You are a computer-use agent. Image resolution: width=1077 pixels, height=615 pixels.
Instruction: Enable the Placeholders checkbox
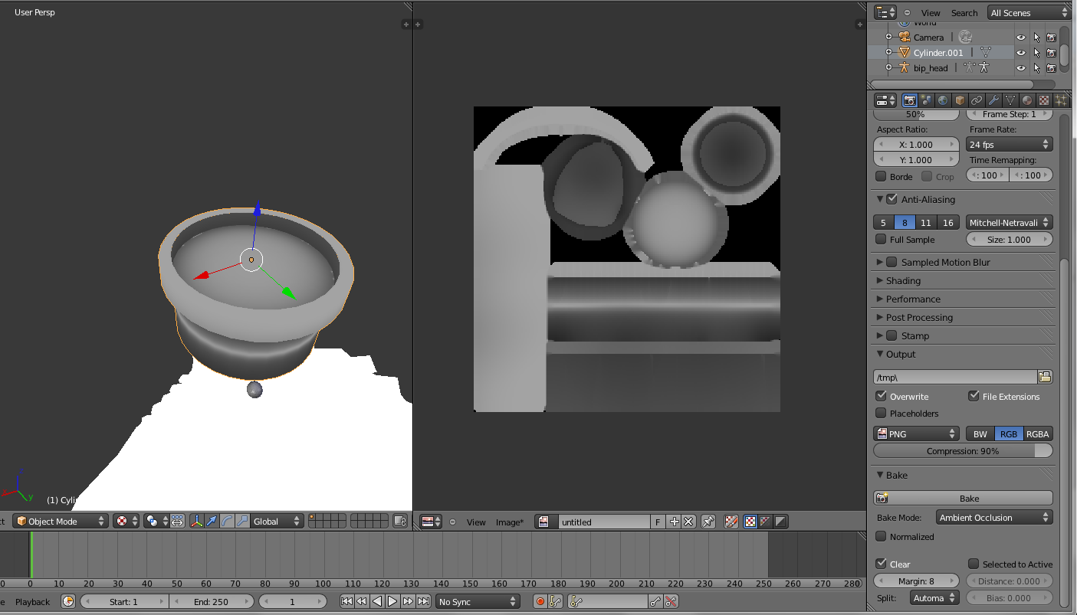point(881,413)
